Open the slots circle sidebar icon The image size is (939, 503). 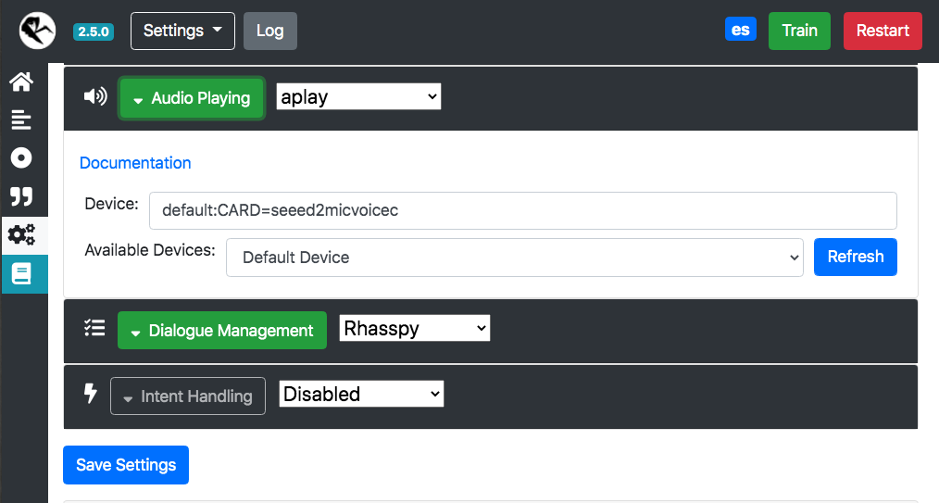point(21,158)
